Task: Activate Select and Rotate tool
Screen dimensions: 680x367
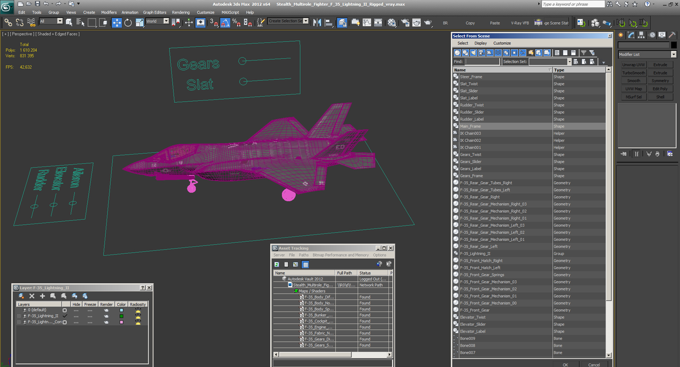Action: [x=128, y=22]
